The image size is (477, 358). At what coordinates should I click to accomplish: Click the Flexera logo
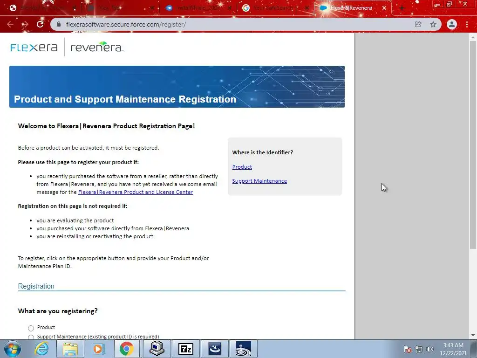pyautogui.click(x=34, y=48)
